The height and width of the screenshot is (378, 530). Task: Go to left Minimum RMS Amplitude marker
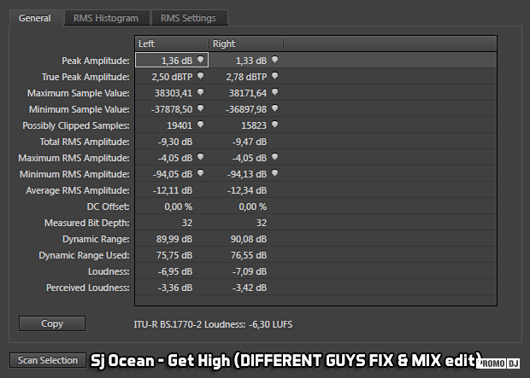(200, 173)
